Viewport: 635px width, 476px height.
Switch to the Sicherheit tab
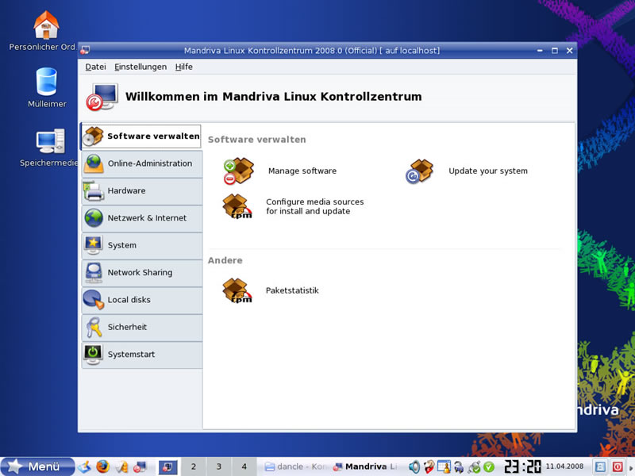click(142, 327)
